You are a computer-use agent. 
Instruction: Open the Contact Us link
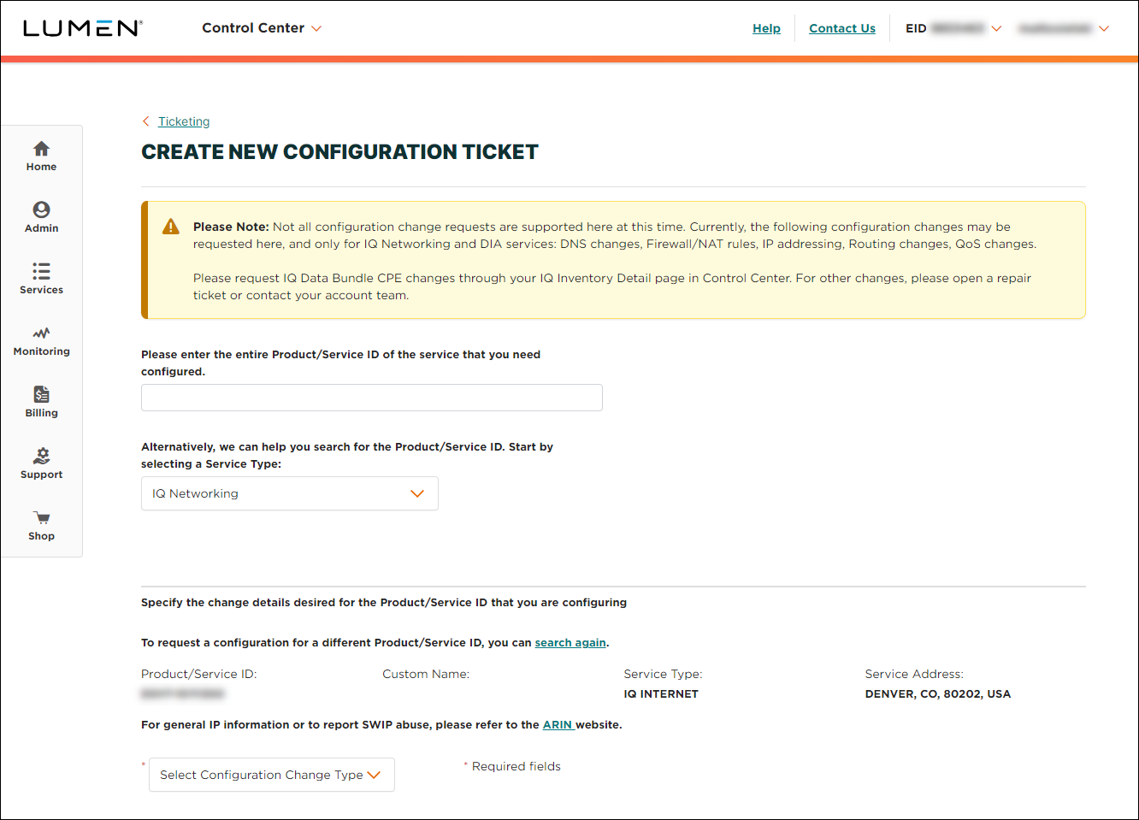842,28
